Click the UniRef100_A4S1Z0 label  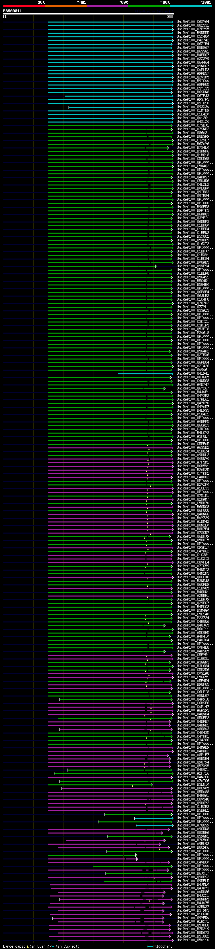point(193,122)
